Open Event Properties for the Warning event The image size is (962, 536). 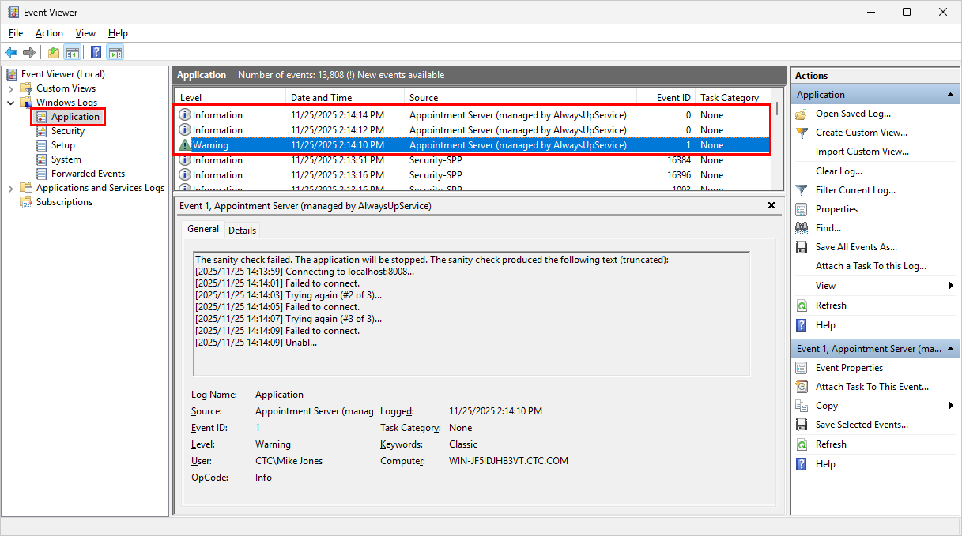(850, 367)
